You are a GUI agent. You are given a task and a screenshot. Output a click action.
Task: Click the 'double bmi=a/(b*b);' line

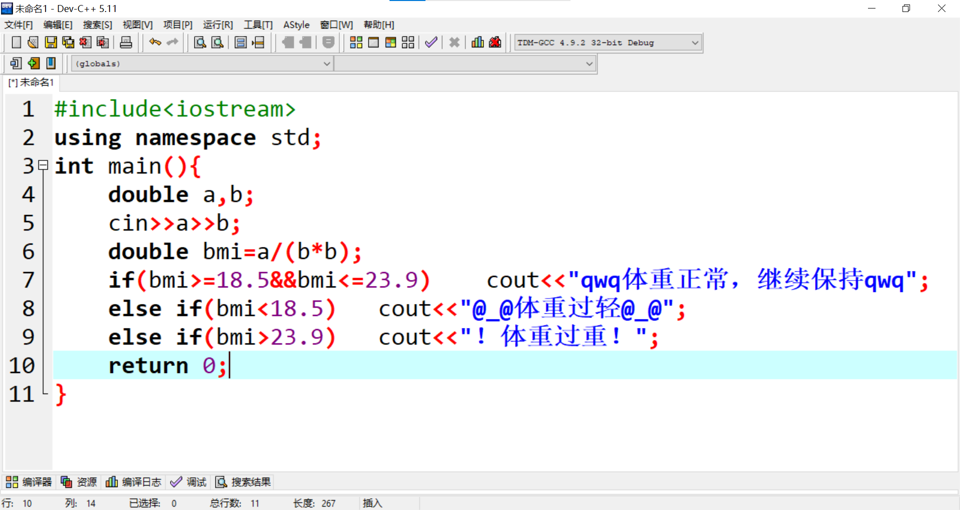coord(235,251)
